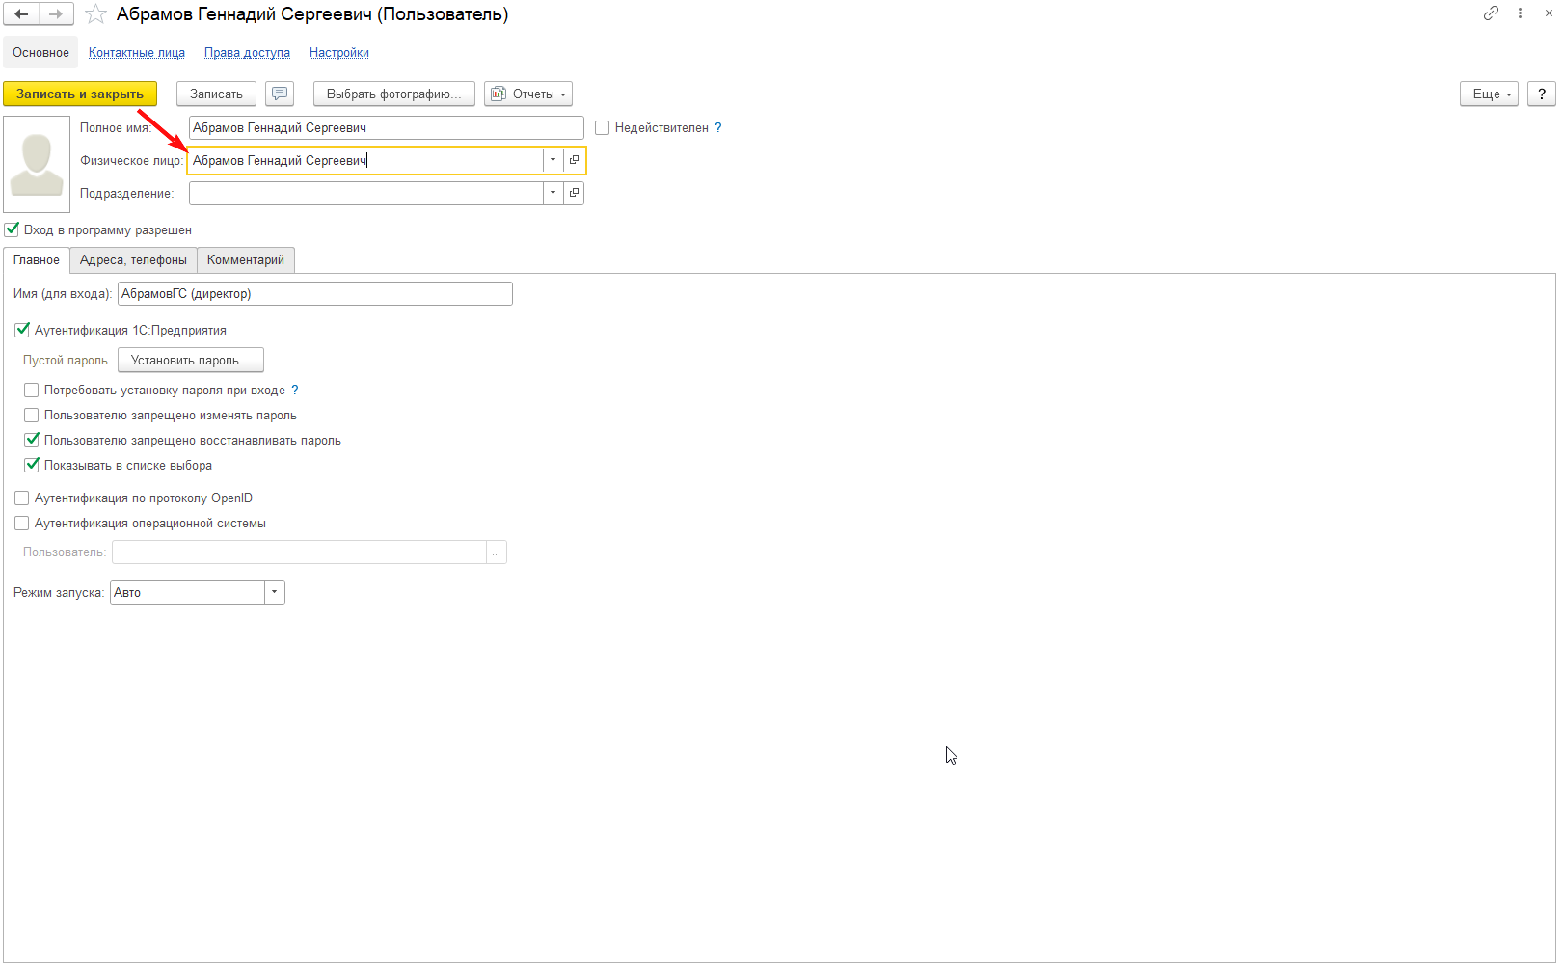
Task: Select the Главное tab
Action: (37, 259)
